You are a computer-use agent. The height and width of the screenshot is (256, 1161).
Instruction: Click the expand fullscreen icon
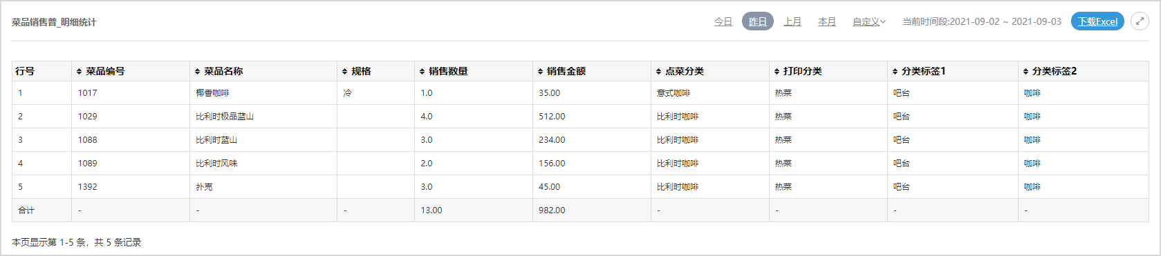[1140, 21]
